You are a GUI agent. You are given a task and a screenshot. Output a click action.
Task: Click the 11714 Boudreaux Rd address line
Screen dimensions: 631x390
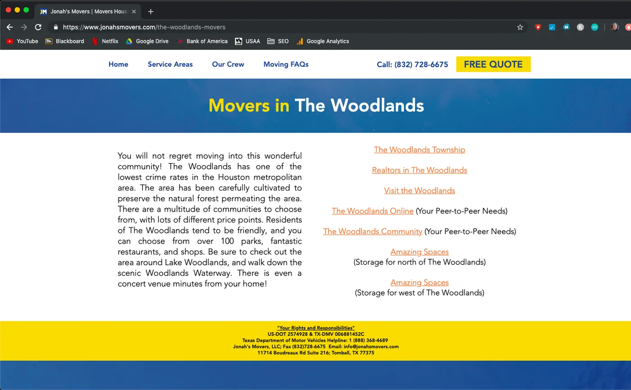(x=316, y=353)
